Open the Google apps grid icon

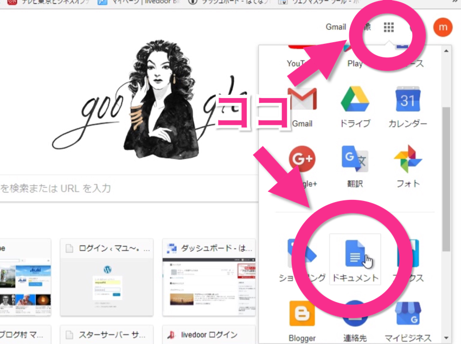389,27
